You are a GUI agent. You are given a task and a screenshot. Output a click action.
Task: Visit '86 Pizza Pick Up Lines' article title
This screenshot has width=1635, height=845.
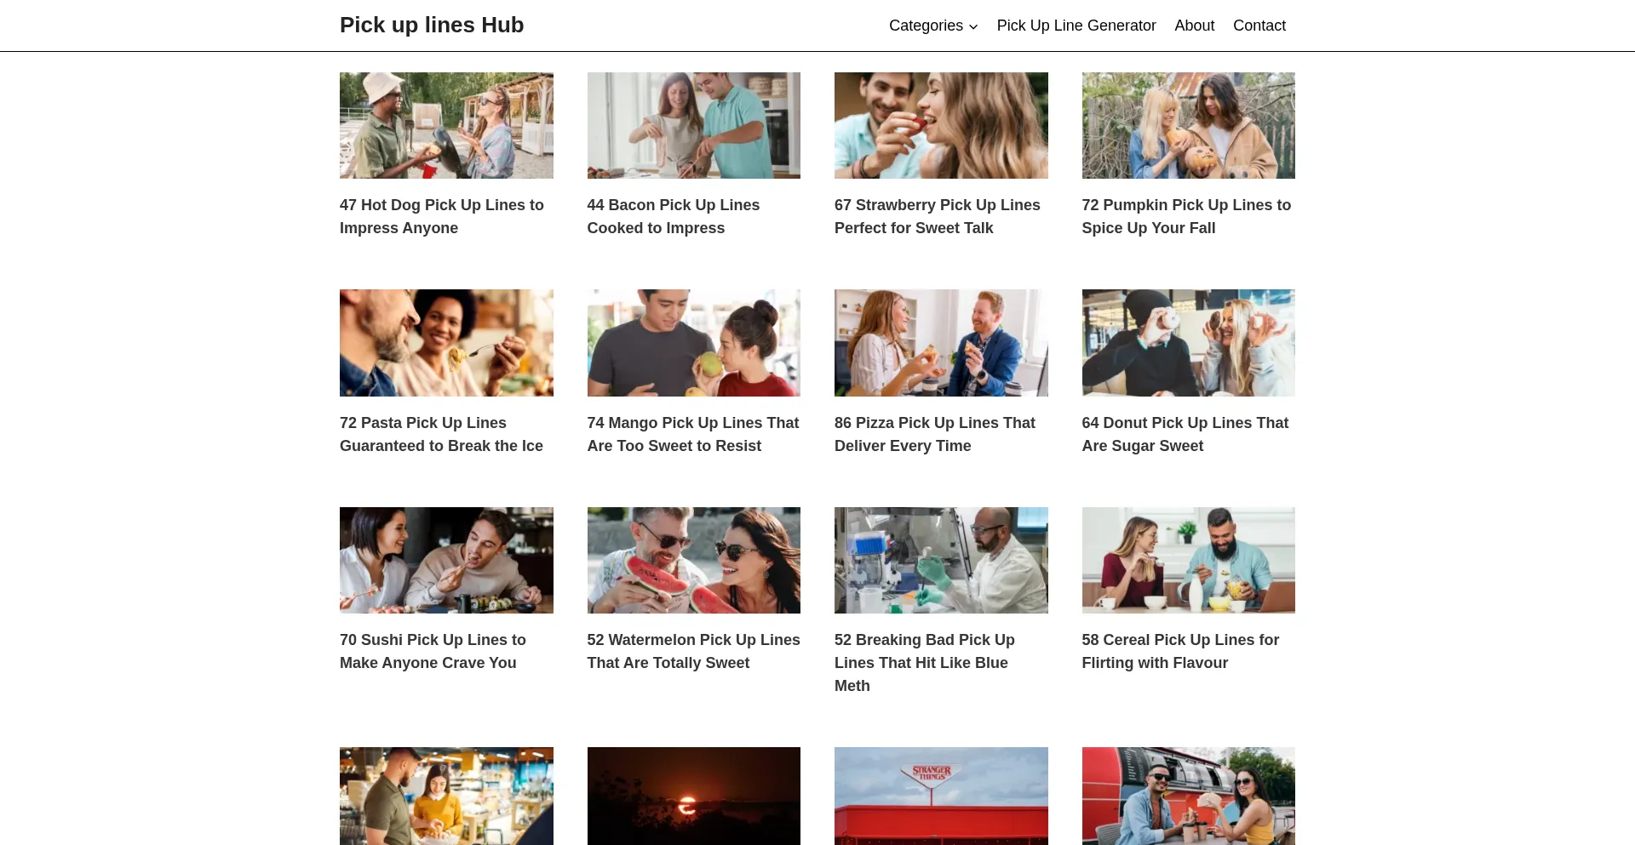pos(935,434)
